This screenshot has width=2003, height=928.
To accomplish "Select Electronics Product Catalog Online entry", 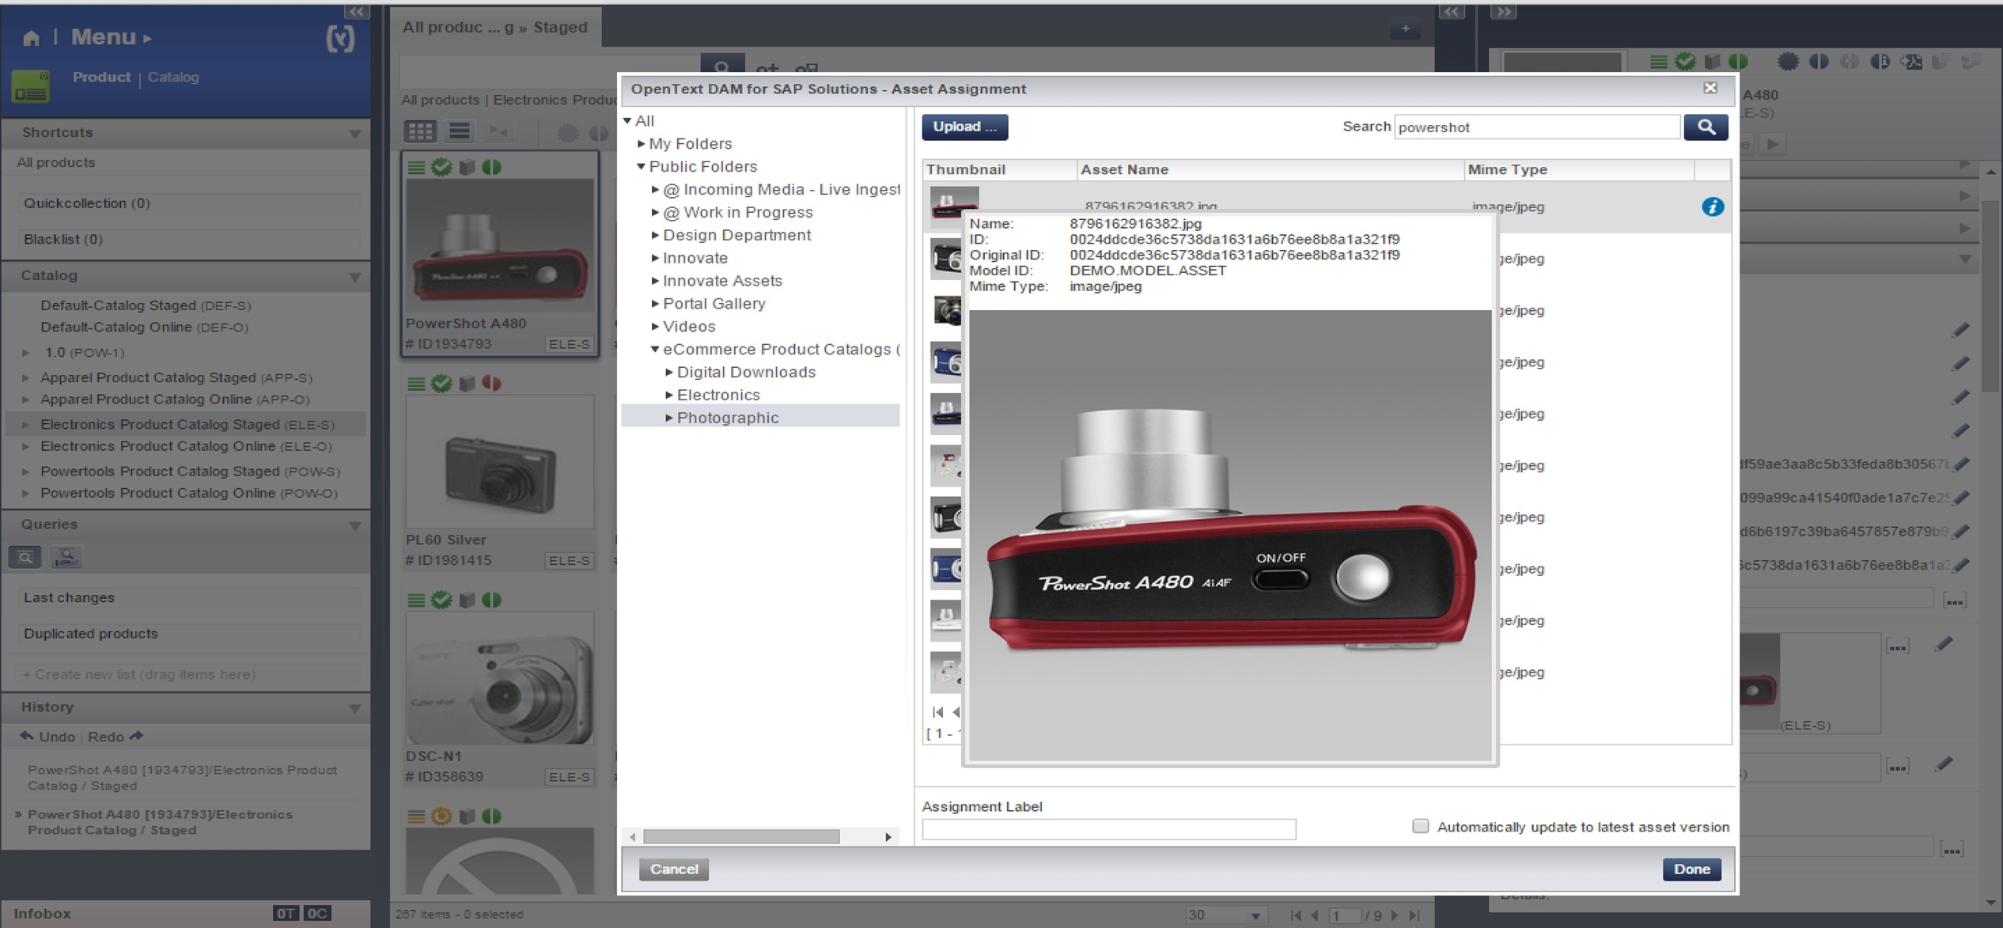I will (x=186, y=446).
